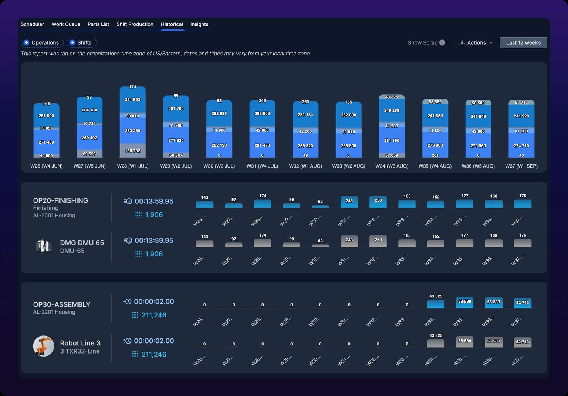
Task: Add an Operations filter
Action: click(x=42, y=43)
